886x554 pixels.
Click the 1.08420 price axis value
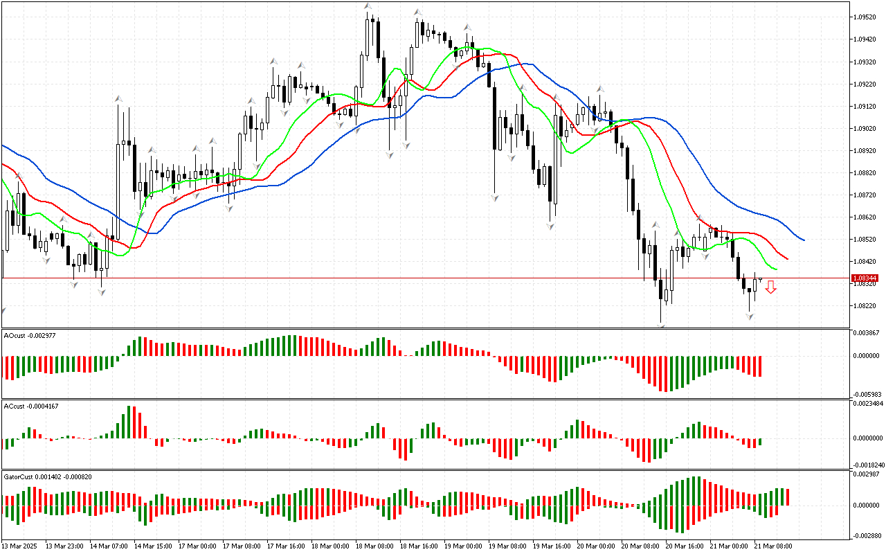[865, 261]
